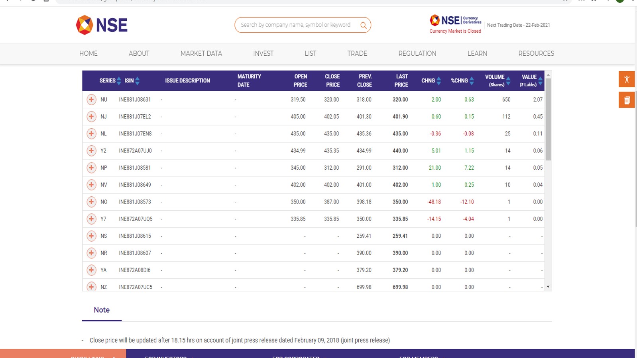Expand the NS series row
Screen dimensions: 637x358
pos(91,236)
